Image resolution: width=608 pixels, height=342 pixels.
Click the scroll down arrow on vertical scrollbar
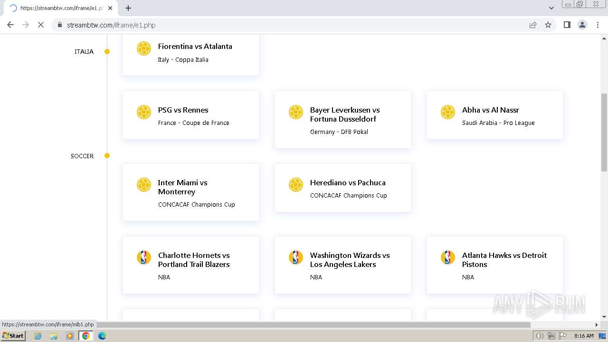click(x=604, y=317)
